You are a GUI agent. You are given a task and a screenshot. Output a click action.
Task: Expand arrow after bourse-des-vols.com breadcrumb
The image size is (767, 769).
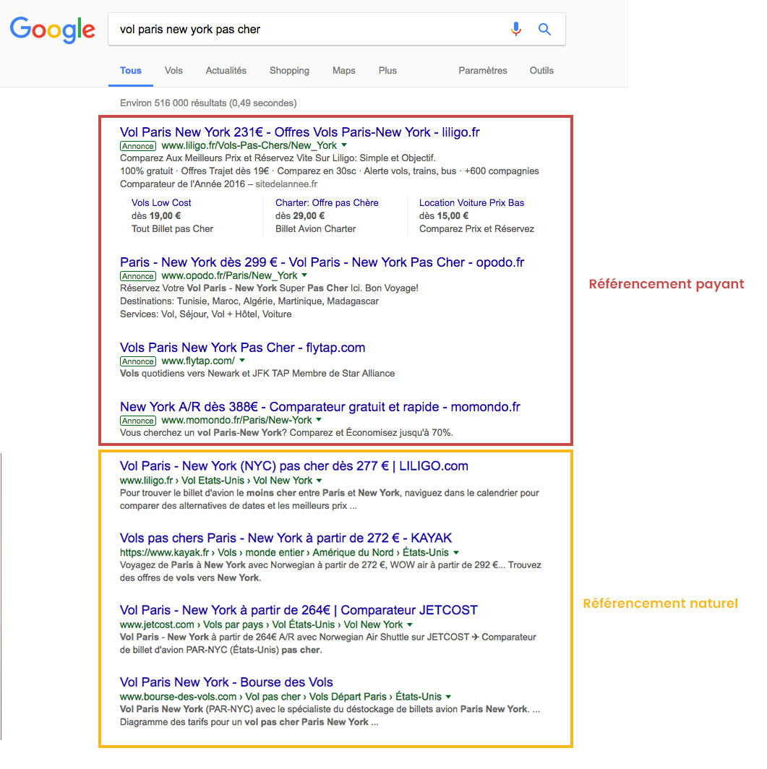click(448, 697)
